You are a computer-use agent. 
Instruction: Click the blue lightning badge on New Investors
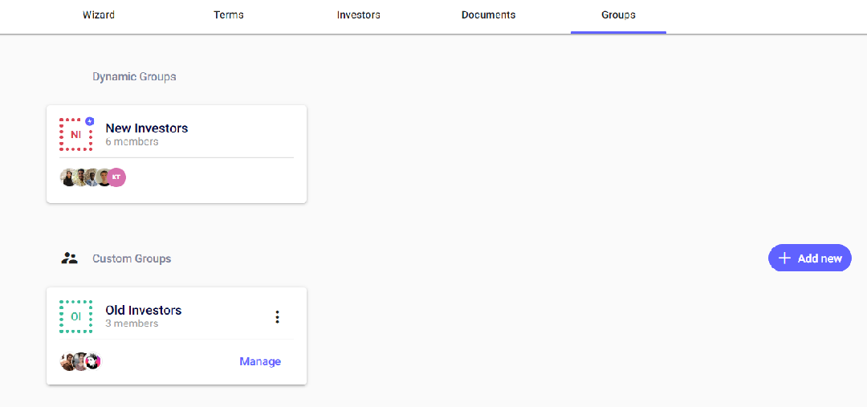pos(90,121)
